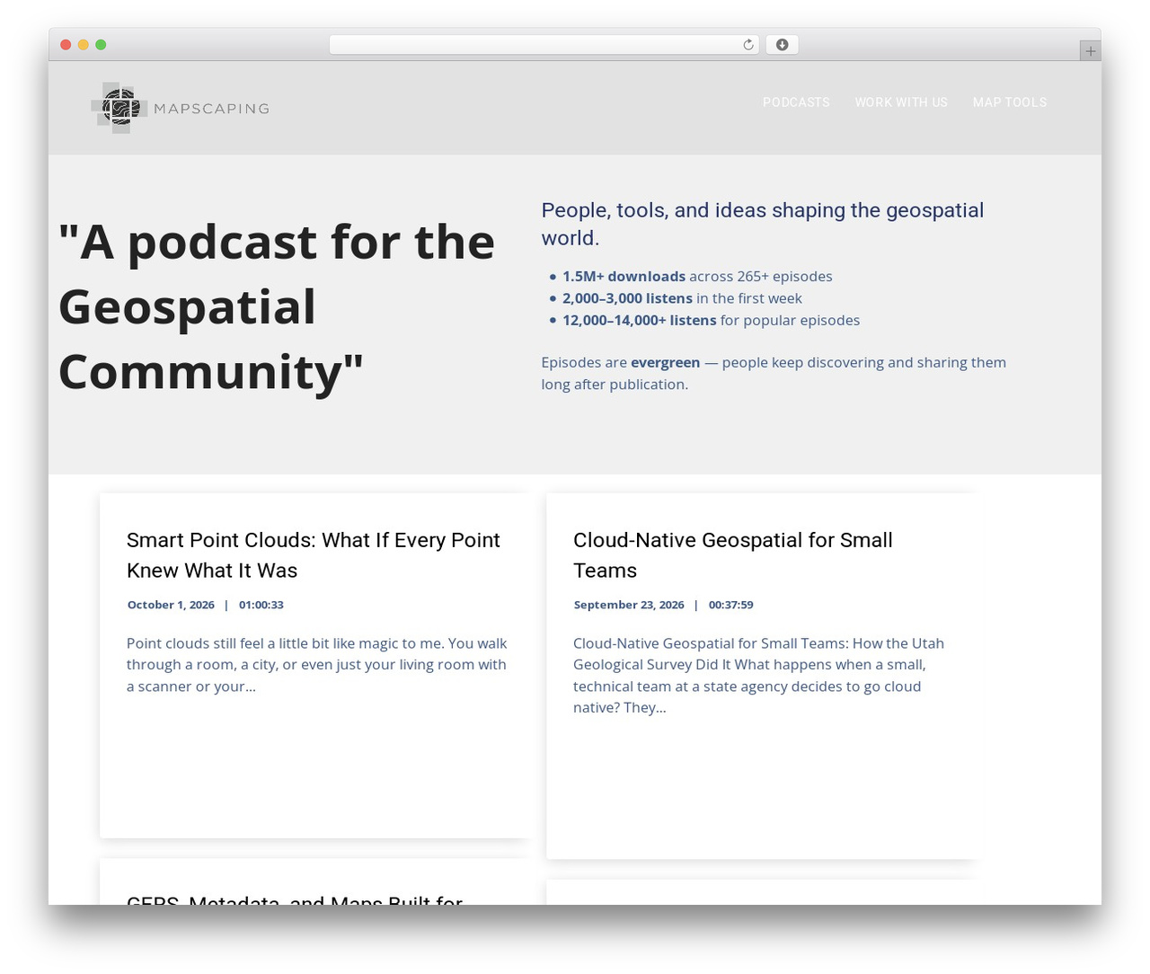1150x974 pixels.
Task: Open Cloud-Native Geospatial for Small Teams episode
Action: [733, 555]
